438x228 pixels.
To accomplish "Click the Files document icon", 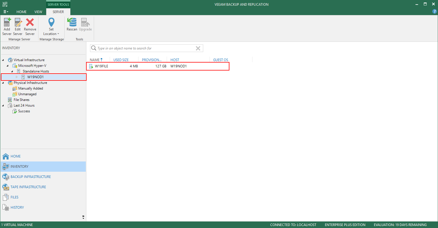I will coord(6,197).
